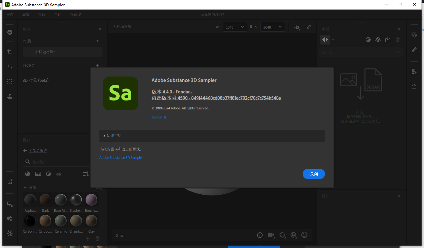Select the Bark material thumbnail
Image resolution: width=424 pixels, height=248 pixels.
[45, 200]
